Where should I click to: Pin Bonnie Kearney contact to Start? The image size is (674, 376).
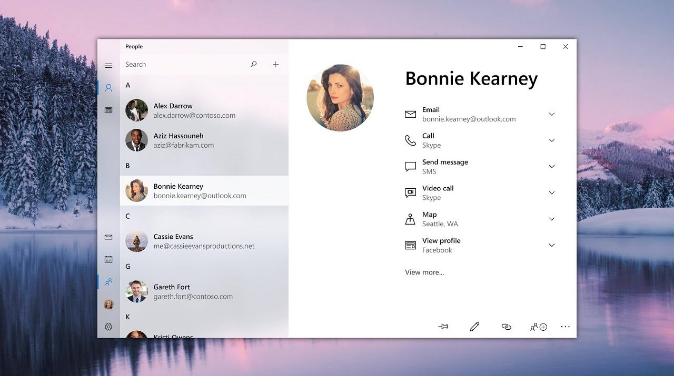tap(443, 327)
